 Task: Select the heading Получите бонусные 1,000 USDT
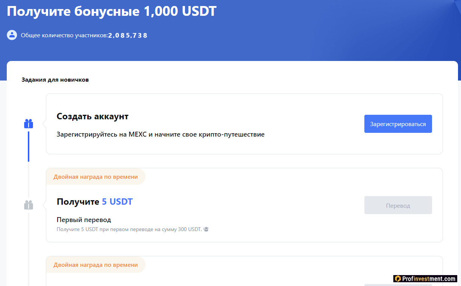(112, 11)
